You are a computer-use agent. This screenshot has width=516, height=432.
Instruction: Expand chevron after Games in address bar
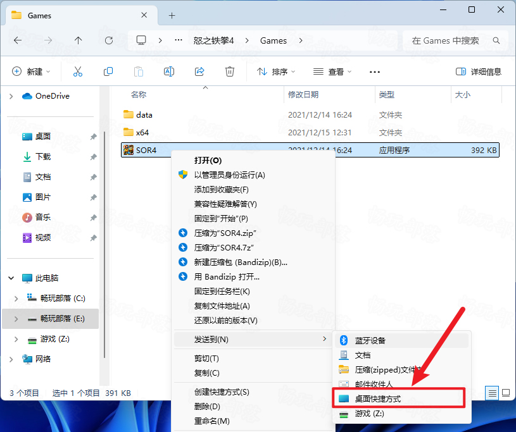tap(301, 40)
